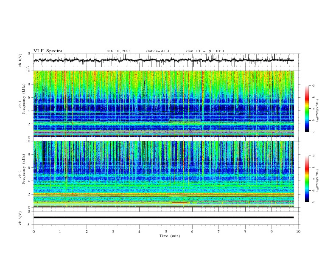Click the "VLF Spectra" title text
This screenshot has height=260, width=336.
(x=48, y=51)
